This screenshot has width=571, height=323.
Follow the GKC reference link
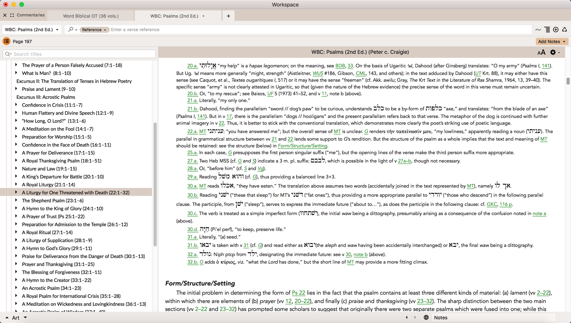click(492, 204)
